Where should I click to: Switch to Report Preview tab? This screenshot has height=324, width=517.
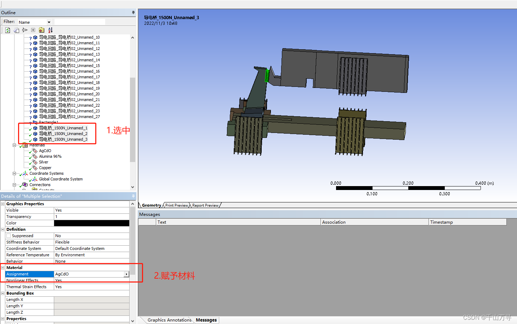[205, 205]
